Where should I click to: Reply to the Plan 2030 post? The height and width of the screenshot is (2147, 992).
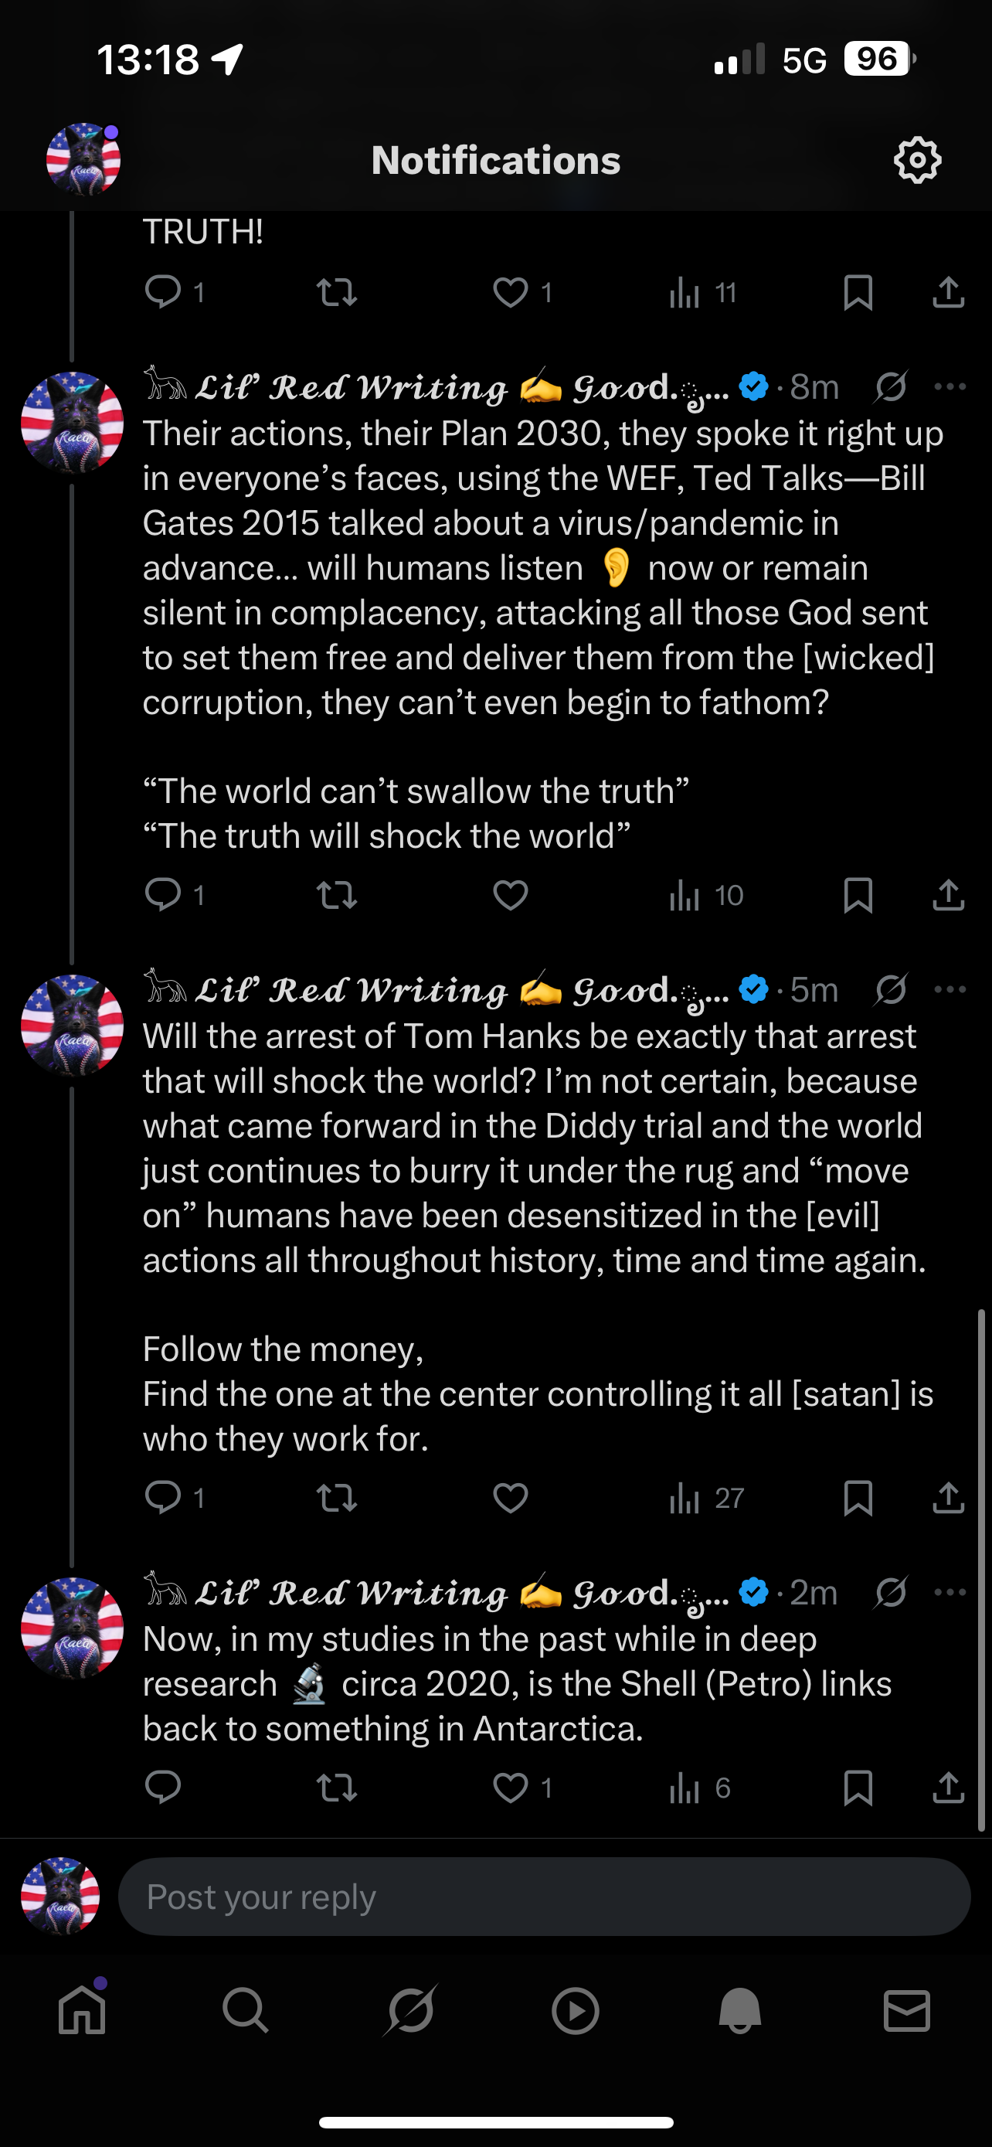163,895
